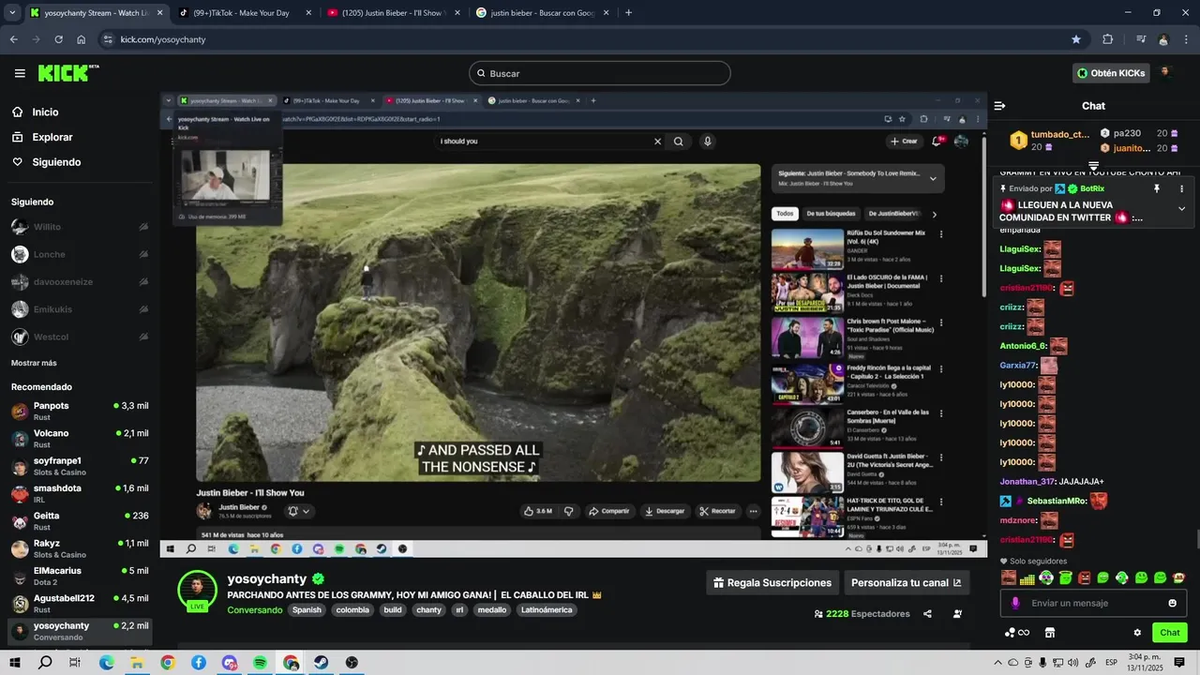Open pinned message three-dot options
Image resolution: width=1200 pixels, height=675 pixels.
pyautogui.click(x=1181, y=188)
